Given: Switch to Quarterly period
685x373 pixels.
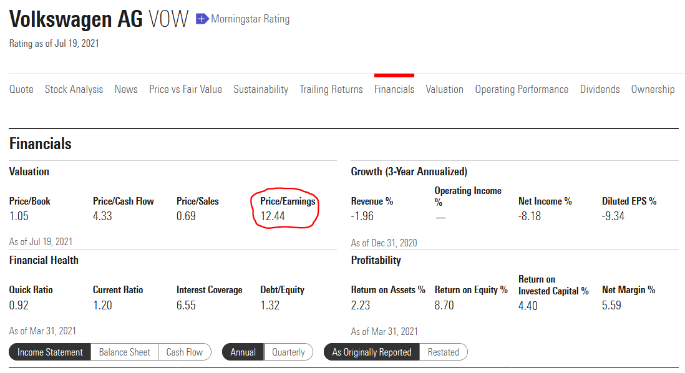Looking at the screenshot, I should point(288,352).
